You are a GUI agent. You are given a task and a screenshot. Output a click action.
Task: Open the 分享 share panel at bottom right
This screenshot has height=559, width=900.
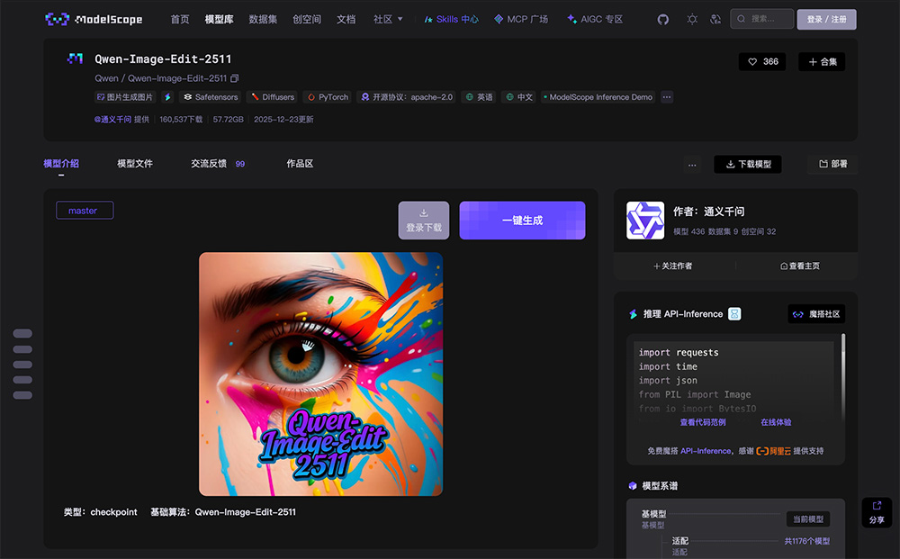[877, 512]
